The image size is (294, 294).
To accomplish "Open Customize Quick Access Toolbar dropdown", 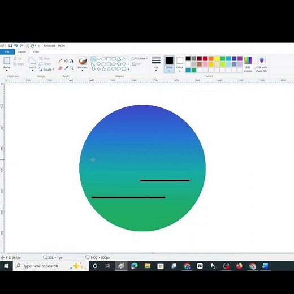I will [39, 46].
